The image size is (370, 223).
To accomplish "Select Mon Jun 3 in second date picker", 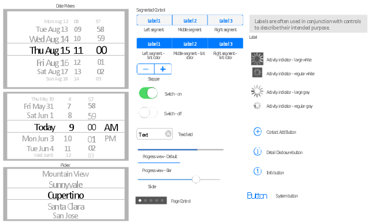I will tap(38, 138).
